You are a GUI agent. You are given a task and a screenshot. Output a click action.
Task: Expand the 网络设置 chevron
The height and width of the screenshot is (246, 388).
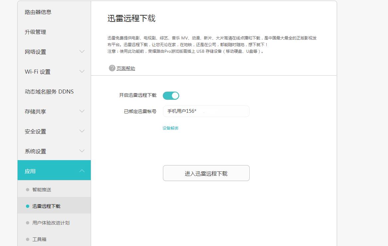[x=82, y=52]
